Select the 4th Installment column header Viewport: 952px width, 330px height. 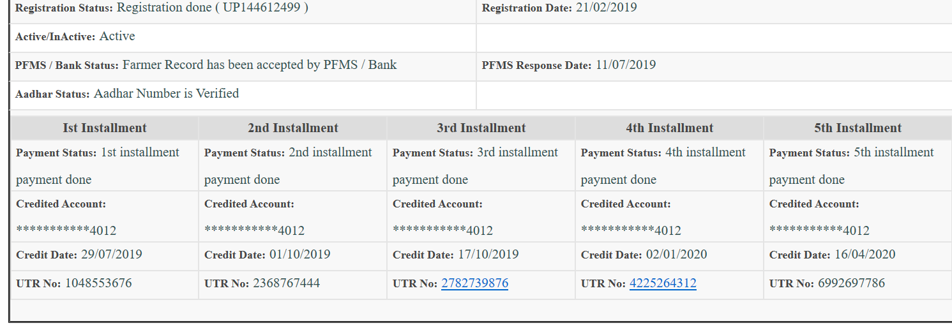point(670,128)
